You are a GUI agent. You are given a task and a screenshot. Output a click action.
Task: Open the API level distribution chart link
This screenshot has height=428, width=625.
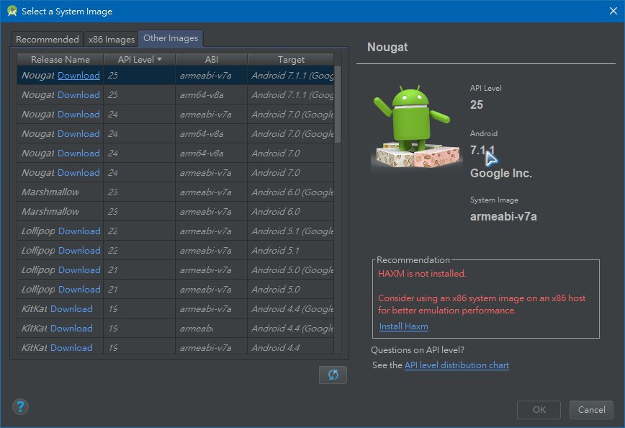(x=457, y=365)
